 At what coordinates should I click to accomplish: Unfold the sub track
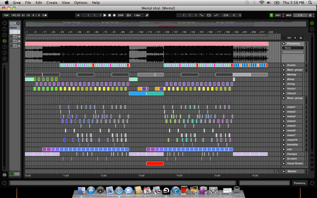[284, 149]
